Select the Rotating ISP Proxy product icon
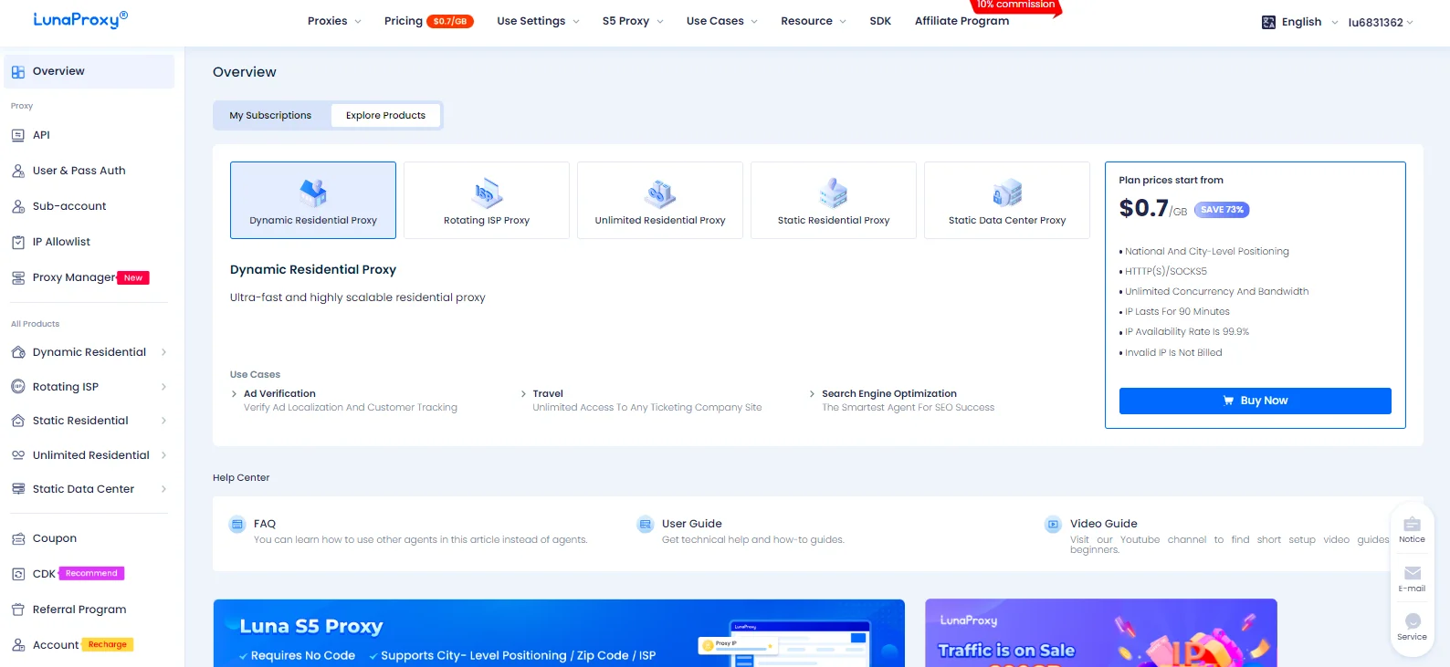 486,193
